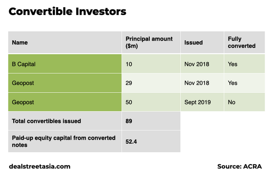Click the total value '89'
This screenshot has width=273, height=177.
[x=129, y=121]
